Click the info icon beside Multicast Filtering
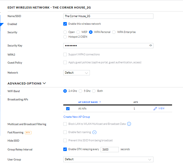The height and width of the screenshot is (164, 183). point(129,124)
